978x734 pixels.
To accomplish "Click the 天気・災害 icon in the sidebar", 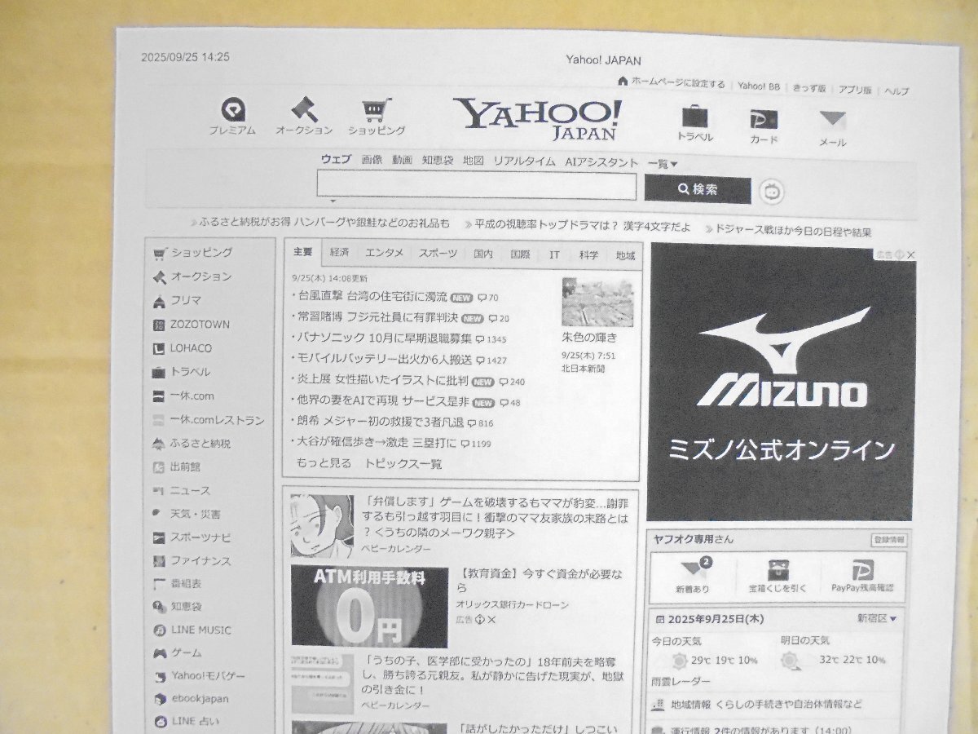I will [158, 514].
